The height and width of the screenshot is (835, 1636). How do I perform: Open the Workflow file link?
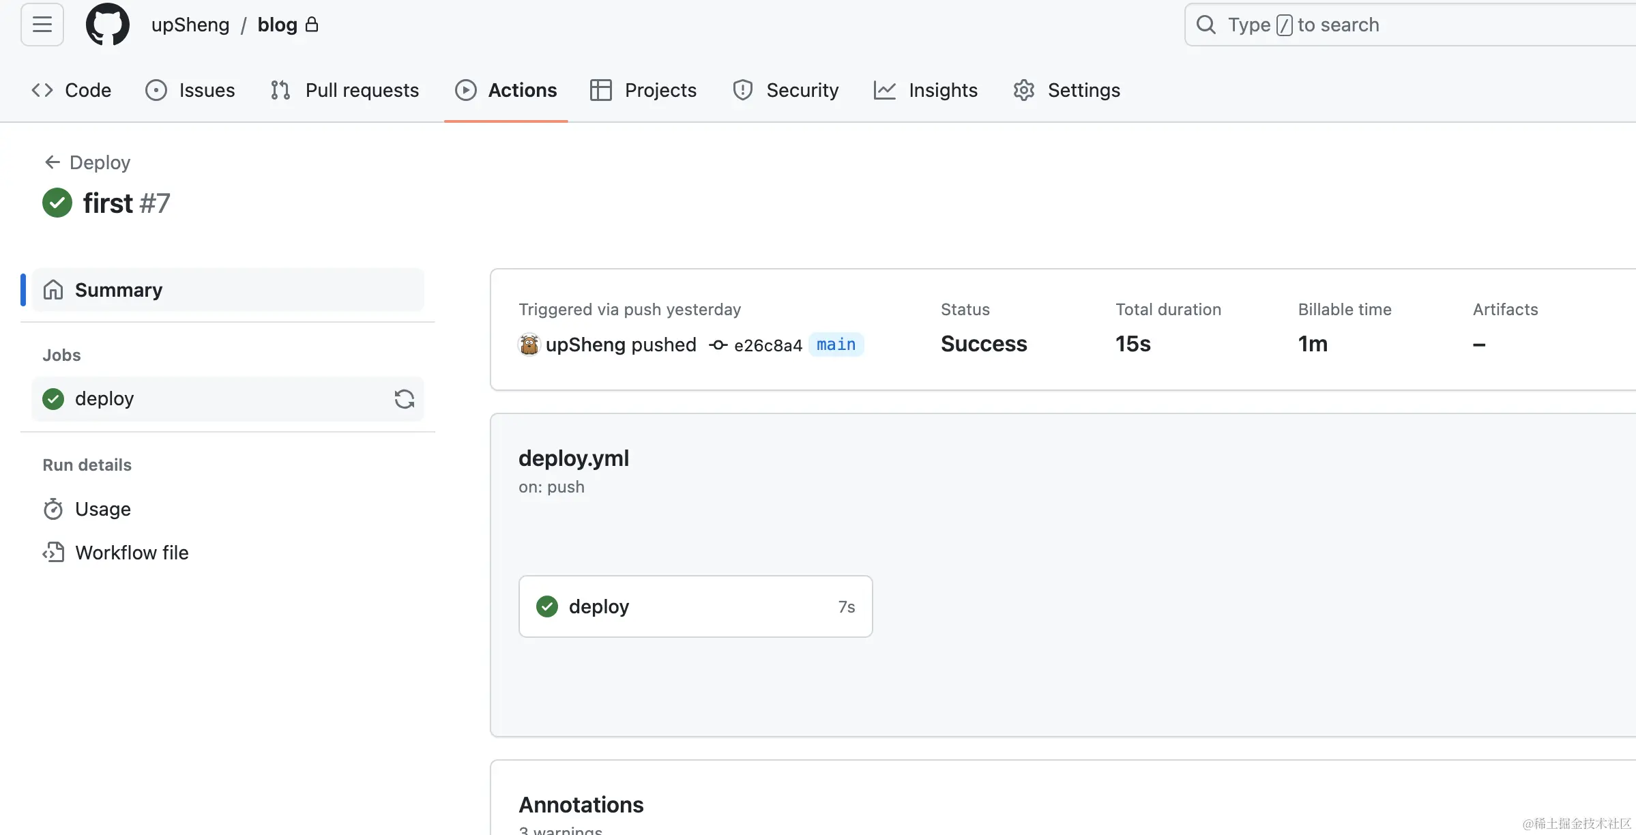point(131,553)
